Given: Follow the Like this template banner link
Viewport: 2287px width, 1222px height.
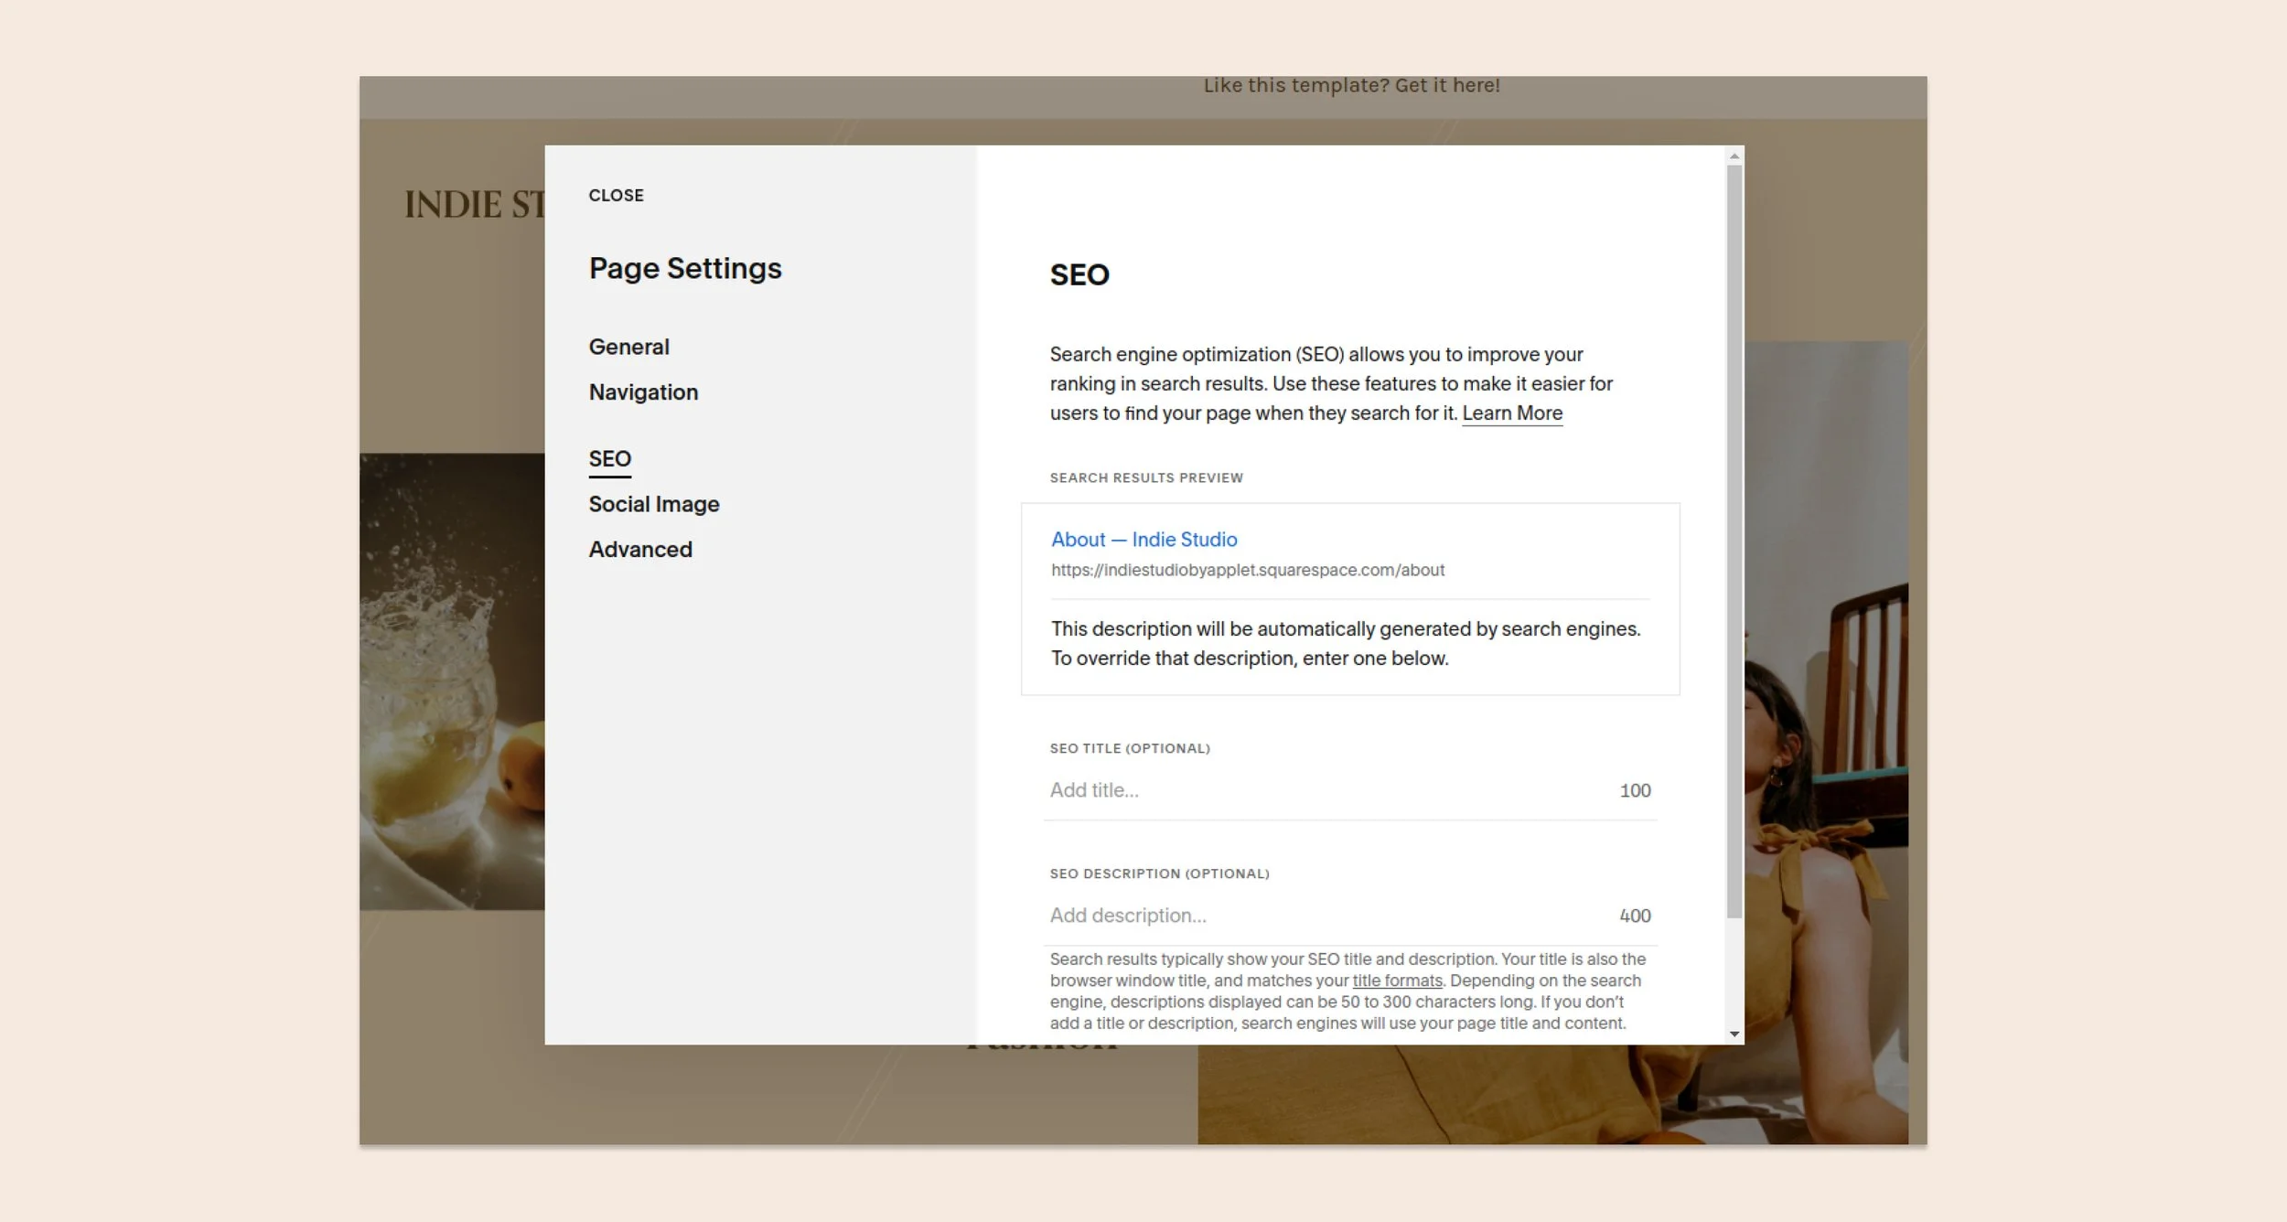Looking at the screenshot, I should pyautogui.click(x=1351, y=84).
